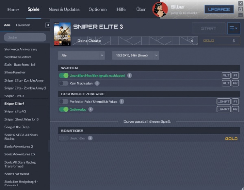Click the ALT hotkey of Unendlich Munition
Viewport: 244px width, 190px height.
(x=226, y=76)
